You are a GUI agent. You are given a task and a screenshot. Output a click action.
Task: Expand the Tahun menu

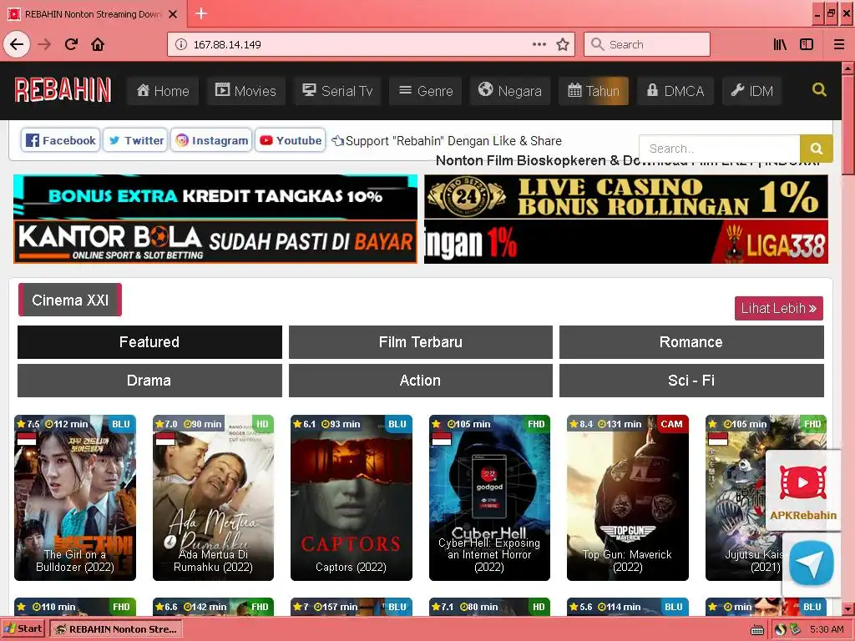coord(594,90)
